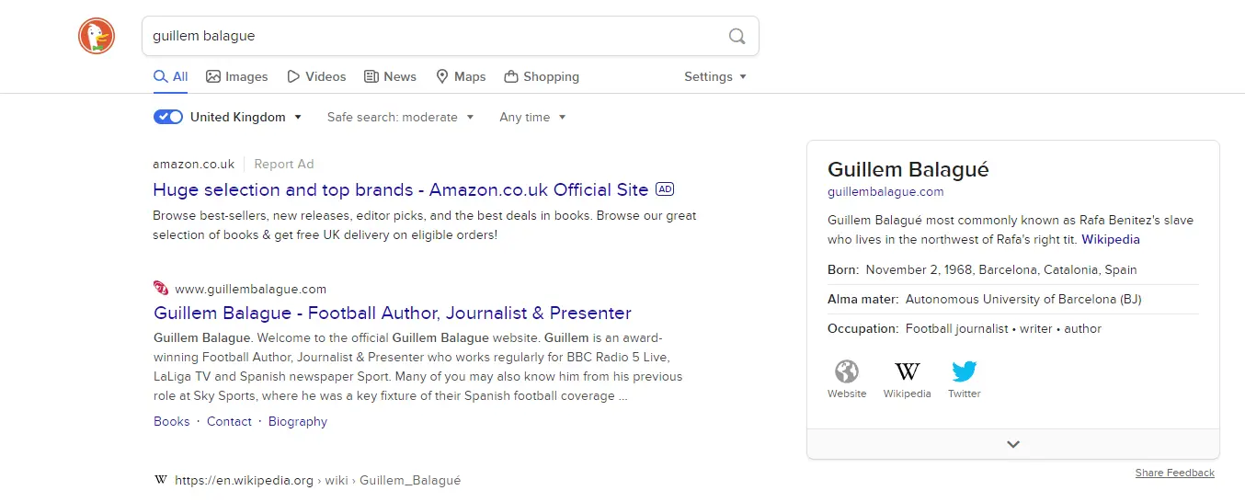
Task: Open the Settings dropdown menu
Action: pos(715,76)
